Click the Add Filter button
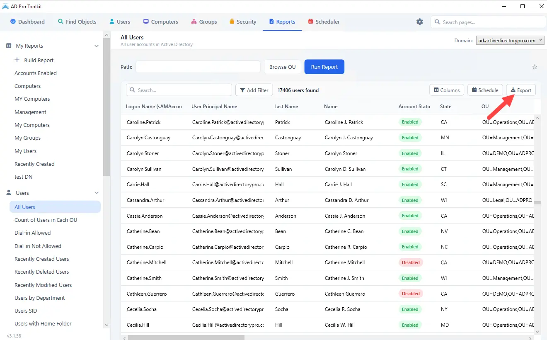547x340 pixels. coord(254,90)
